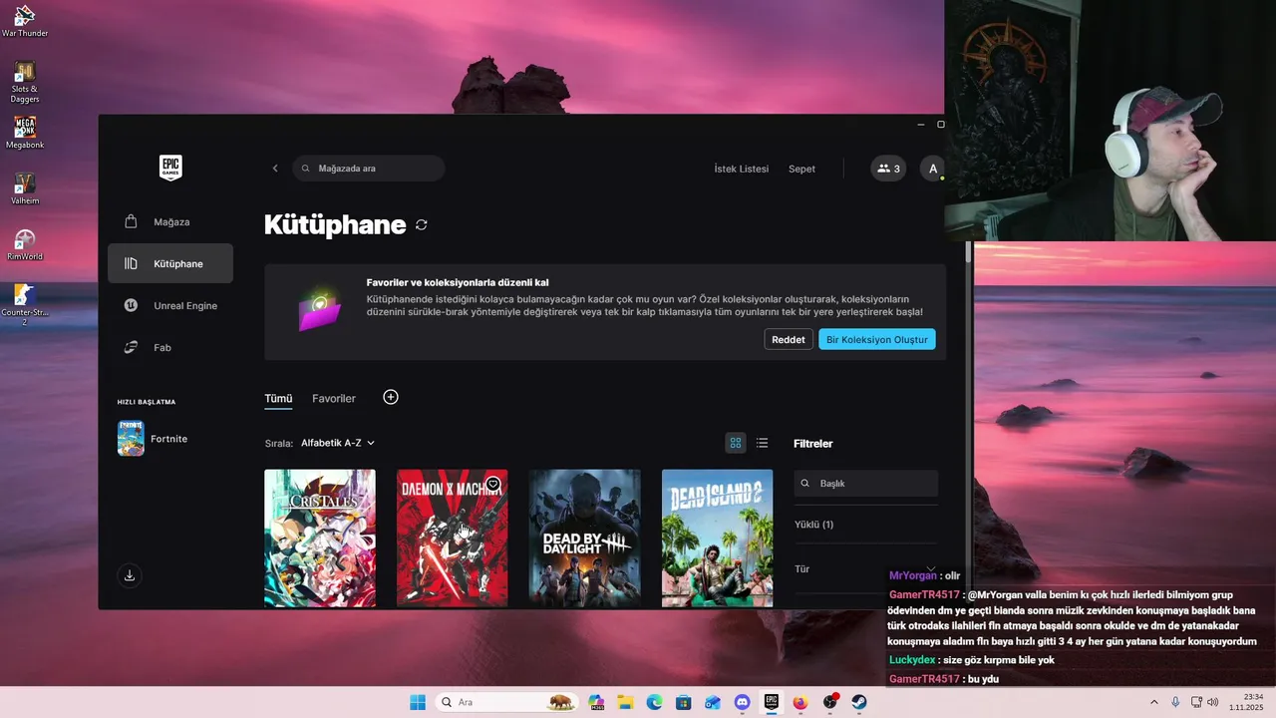Open Megabonk desktop shortcut
This screenshot has height=718, width=1276.
tap(25, 134)
